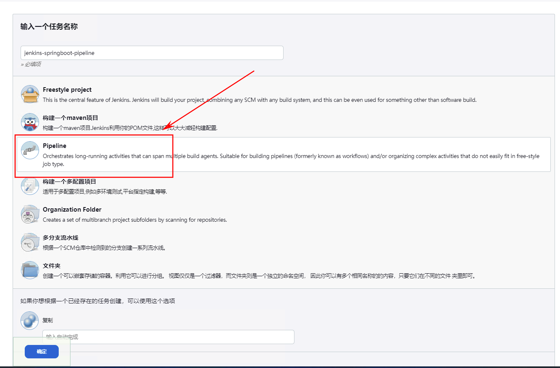Click the 输入一个任务名称 heading
This screenshot has width=560, height=368.
click(49, 27)
